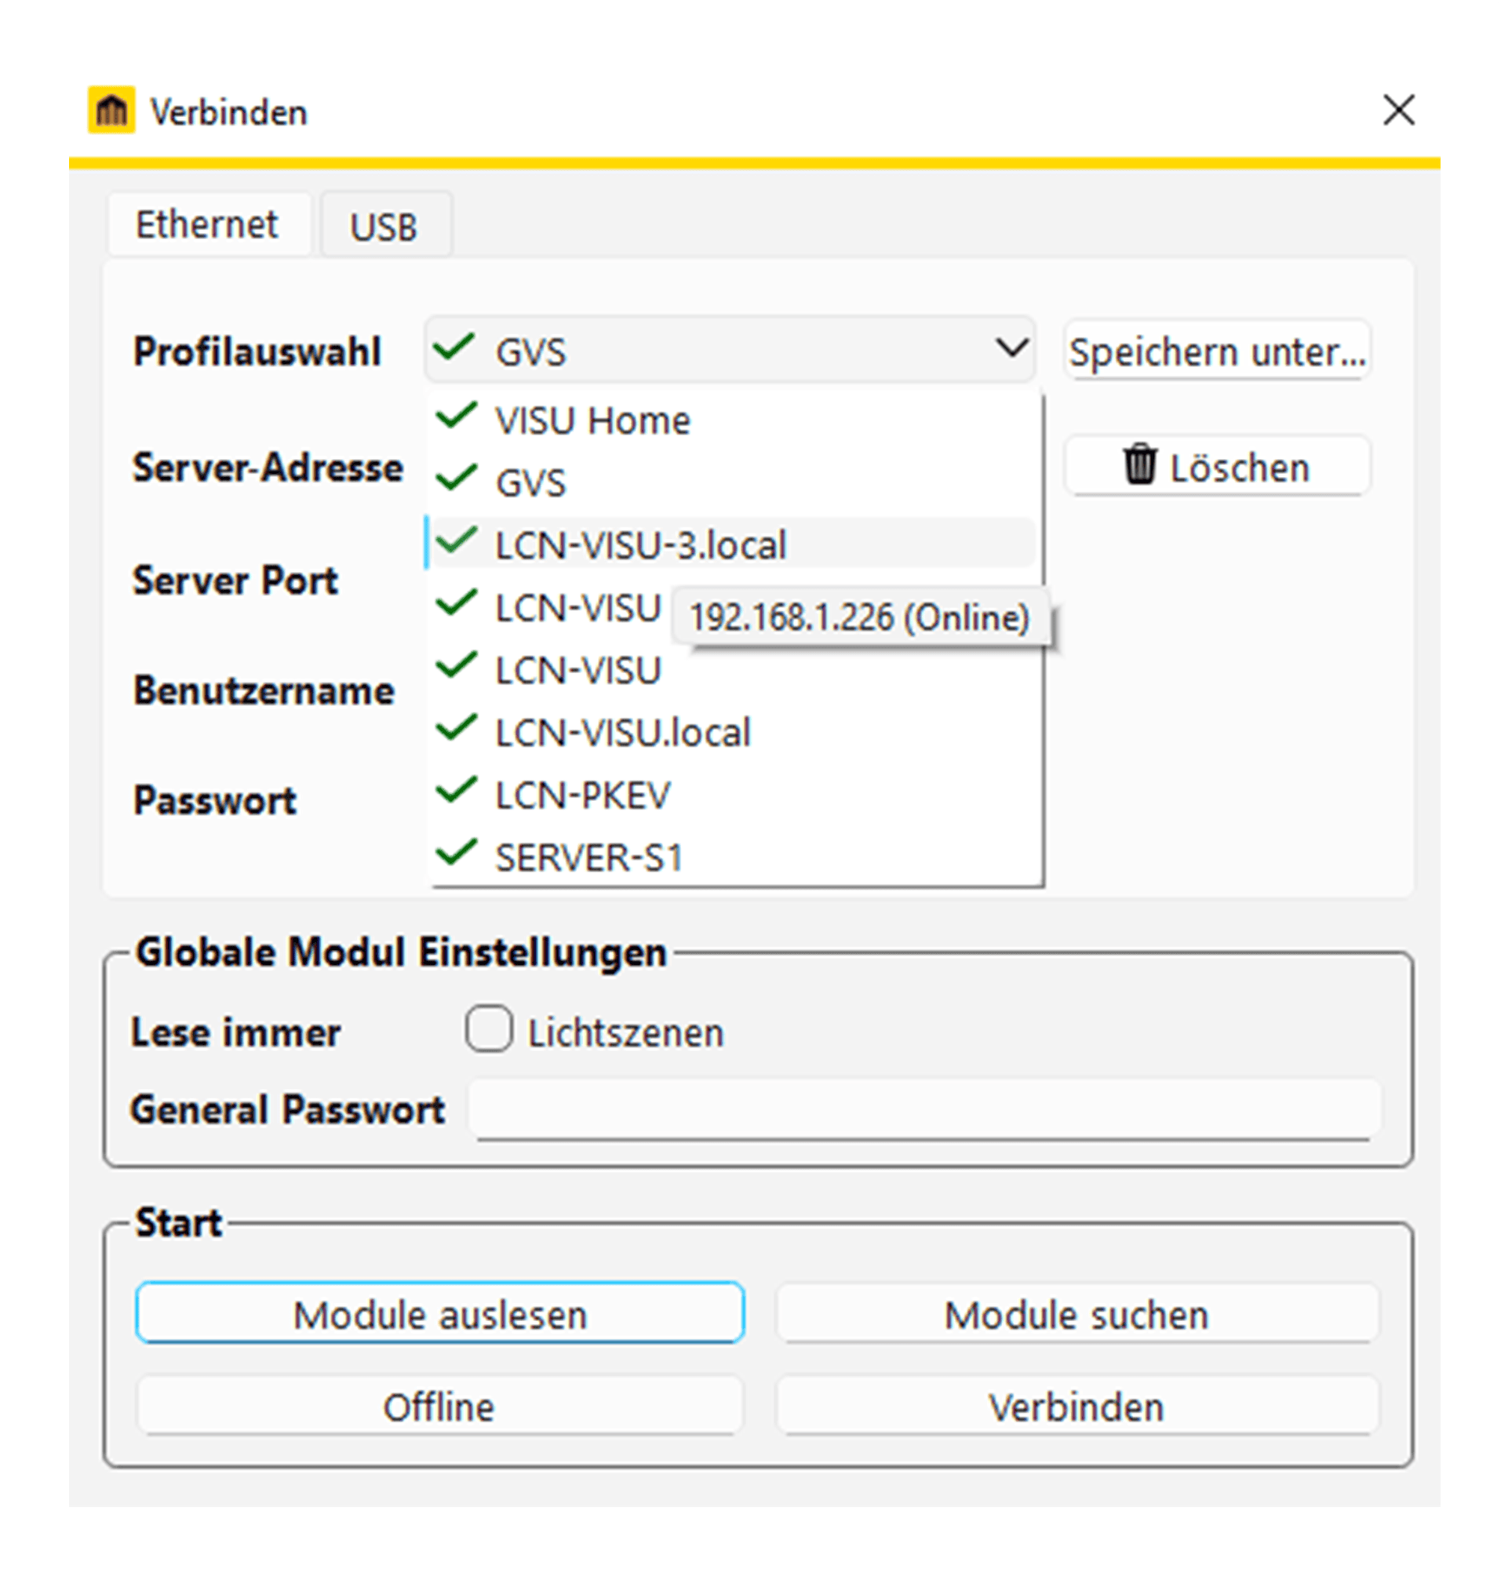The width and height of the screenshot is (1501, 1569).
Task: Click the Verbinden start button
Action: coord(1077,1405)
